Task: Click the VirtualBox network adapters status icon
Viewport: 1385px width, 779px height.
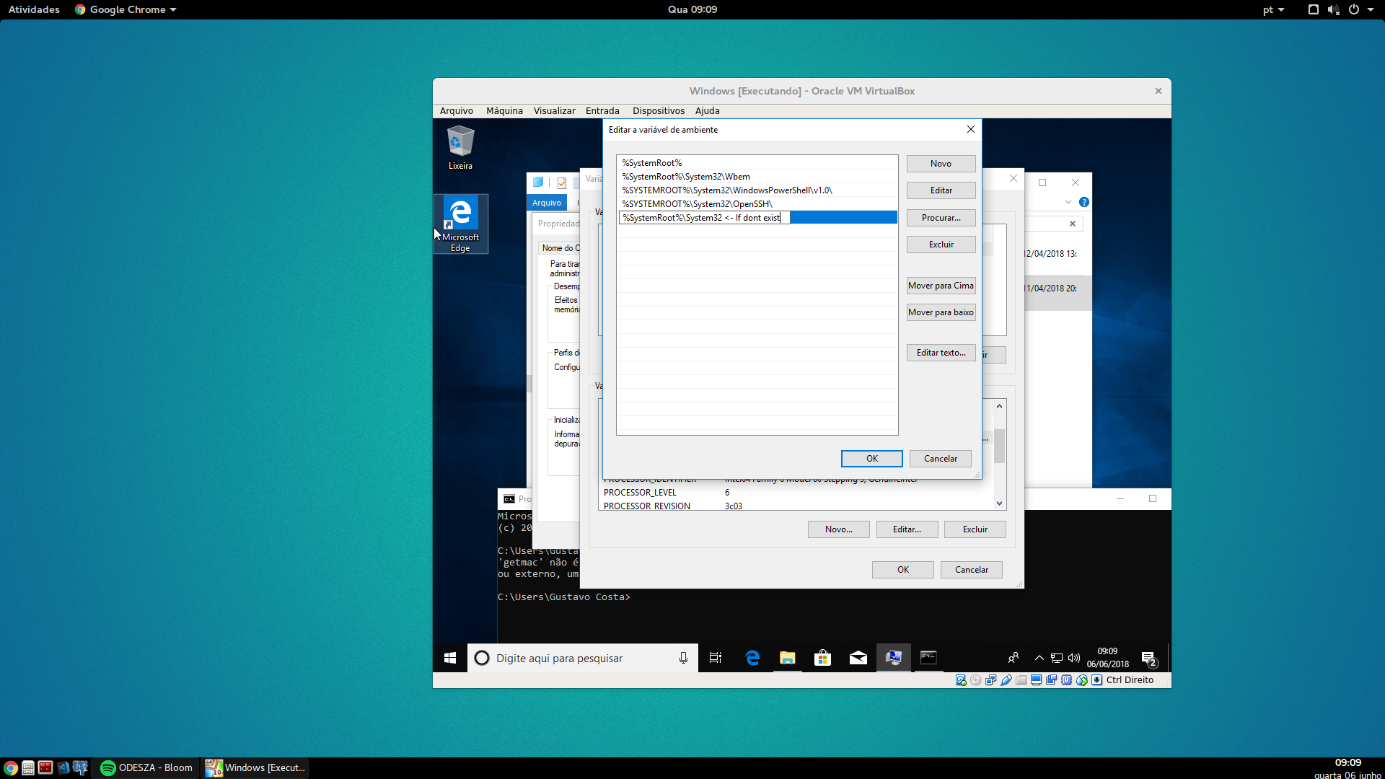Action: (x=990, y=680)
